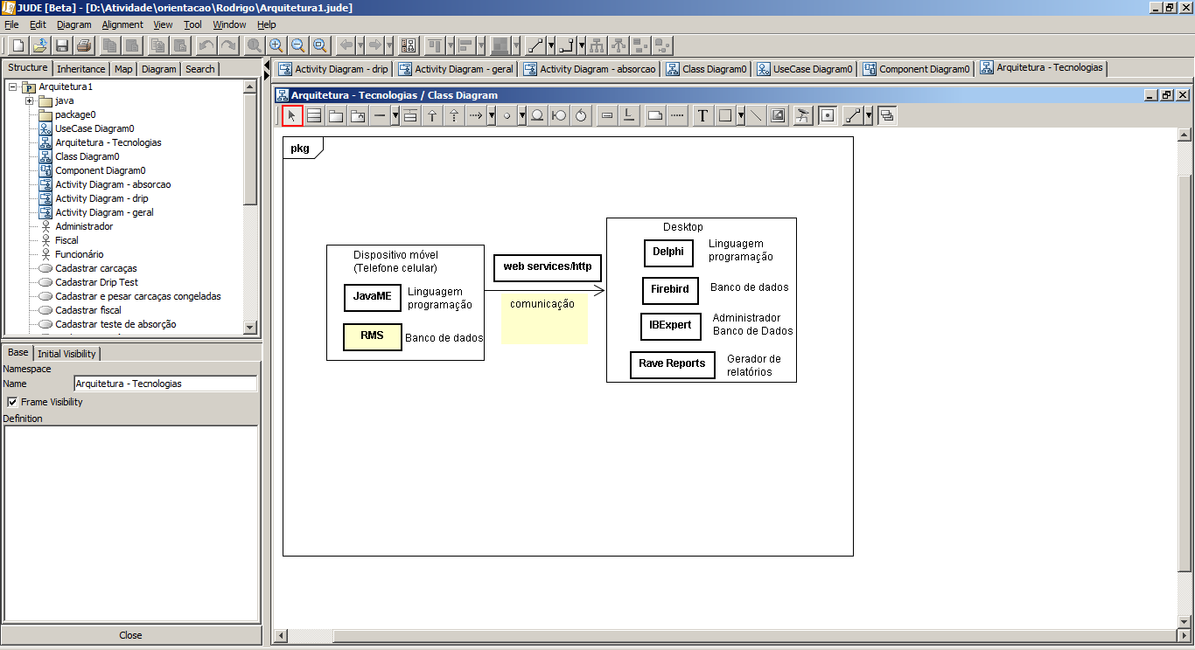Collapse the Arquitetura1 root node
The image size is (1195, 650).
click(x=12, y=86)
